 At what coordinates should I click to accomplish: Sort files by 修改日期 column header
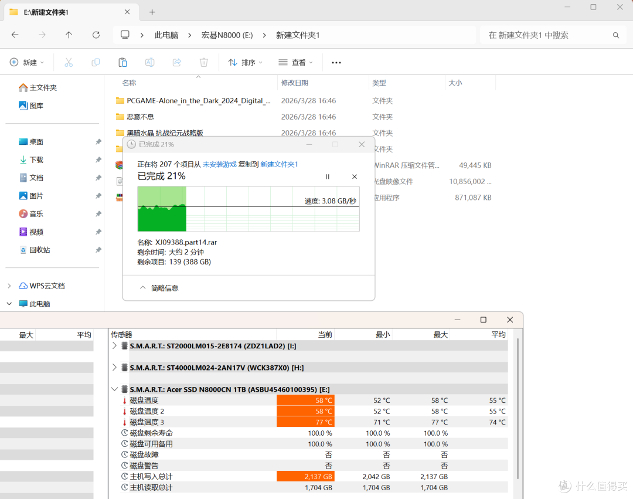coord(295,83)
